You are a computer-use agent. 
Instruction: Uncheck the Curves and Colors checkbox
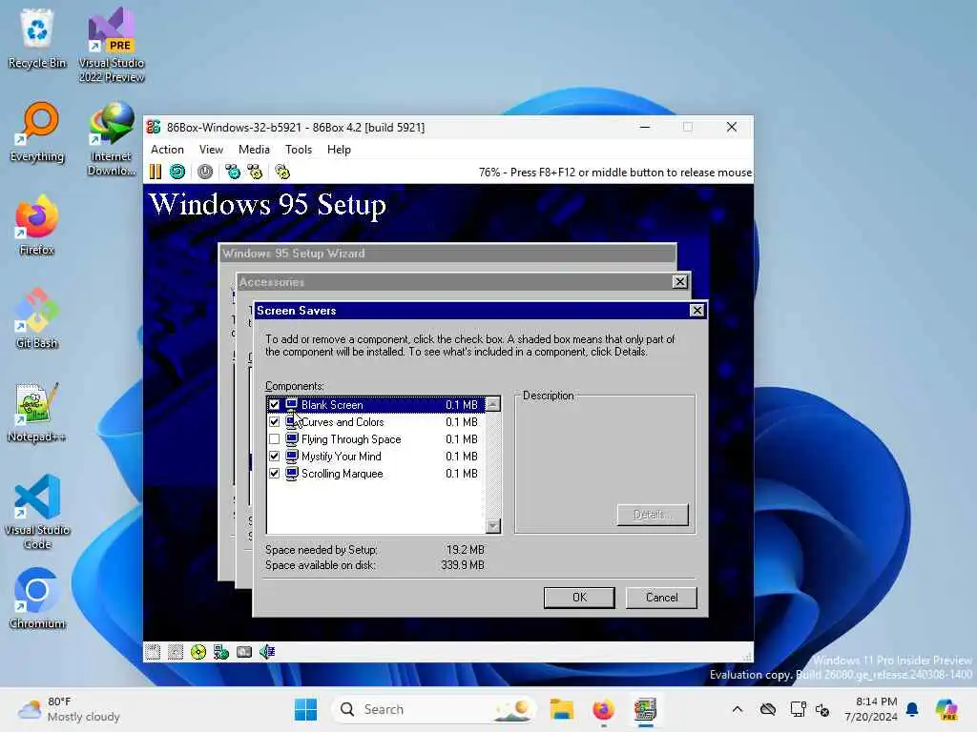pos(274,422)
